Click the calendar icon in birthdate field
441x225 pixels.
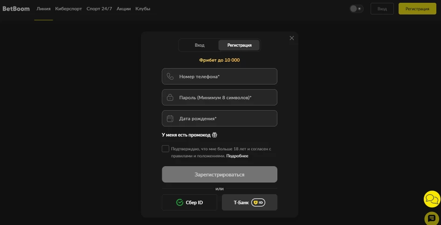pos(170,119)
